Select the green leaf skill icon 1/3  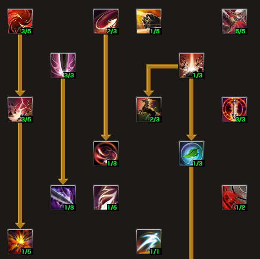pyautogui.click(x=192, y=154)
